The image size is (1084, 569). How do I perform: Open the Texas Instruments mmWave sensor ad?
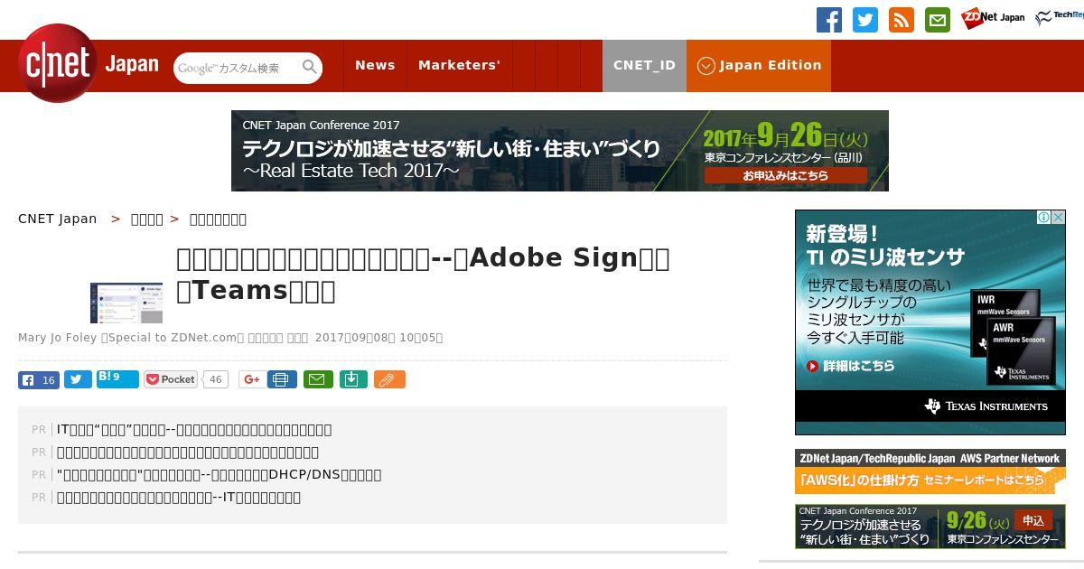click(930, 322)
